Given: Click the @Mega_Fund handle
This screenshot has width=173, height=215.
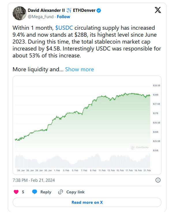Looking at the screenshot, I should (41, 17).
